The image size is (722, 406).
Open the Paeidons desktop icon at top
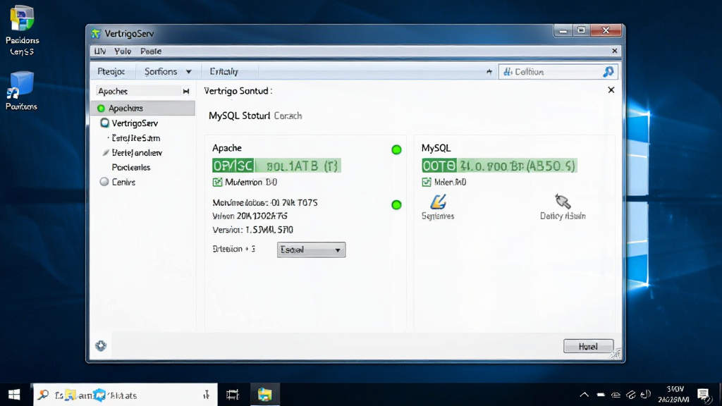(22, 18)
